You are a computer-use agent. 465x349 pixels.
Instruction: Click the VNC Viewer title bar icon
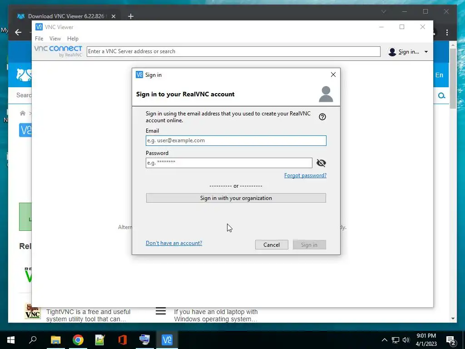point(39,27)
